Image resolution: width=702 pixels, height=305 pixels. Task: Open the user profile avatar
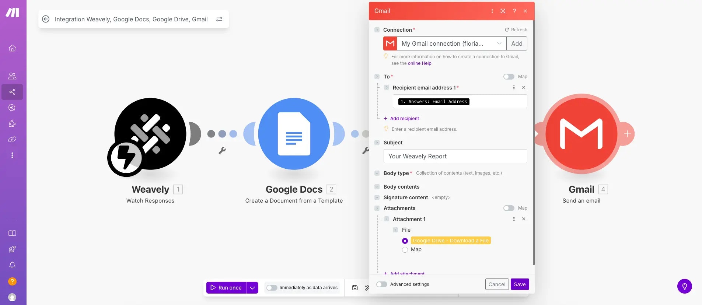pyautogui.click(x=12, y=297)
